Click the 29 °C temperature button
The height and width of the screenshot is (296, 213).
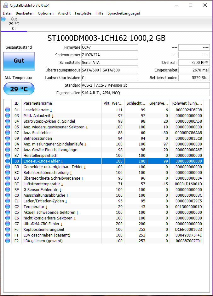[19, 89]
